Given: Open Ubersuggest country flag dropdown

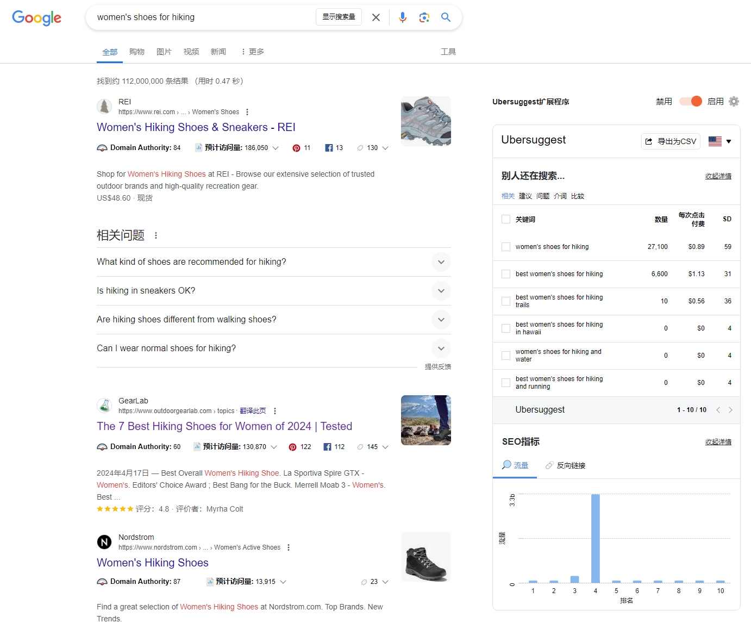Looking at the screenshot, I should point(720,141).
